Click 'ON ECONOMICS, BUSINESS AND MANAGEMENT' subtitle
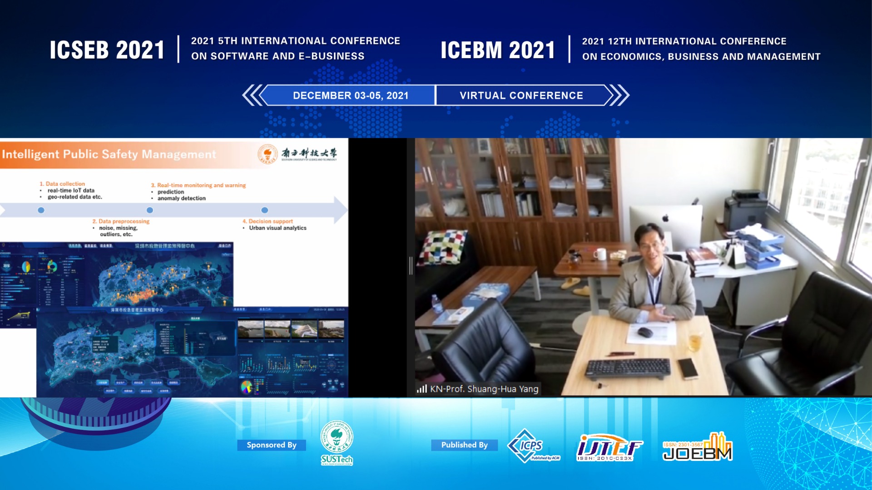This screenshot has width=872, height=490. coord(701,57)
